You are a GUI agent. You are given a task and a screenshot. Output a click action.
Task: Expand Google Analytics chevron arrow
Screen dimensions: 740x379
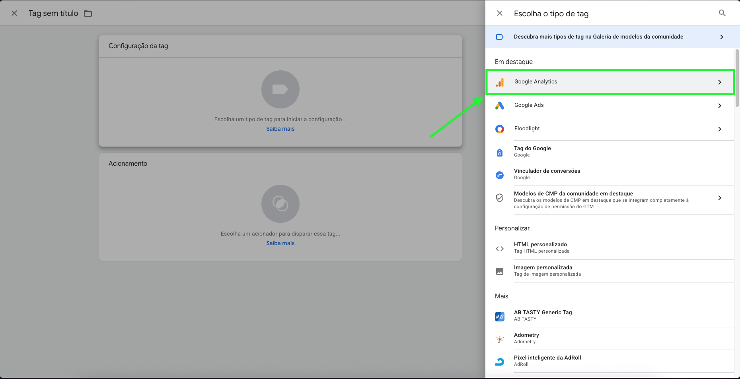[x=720, y=82]
